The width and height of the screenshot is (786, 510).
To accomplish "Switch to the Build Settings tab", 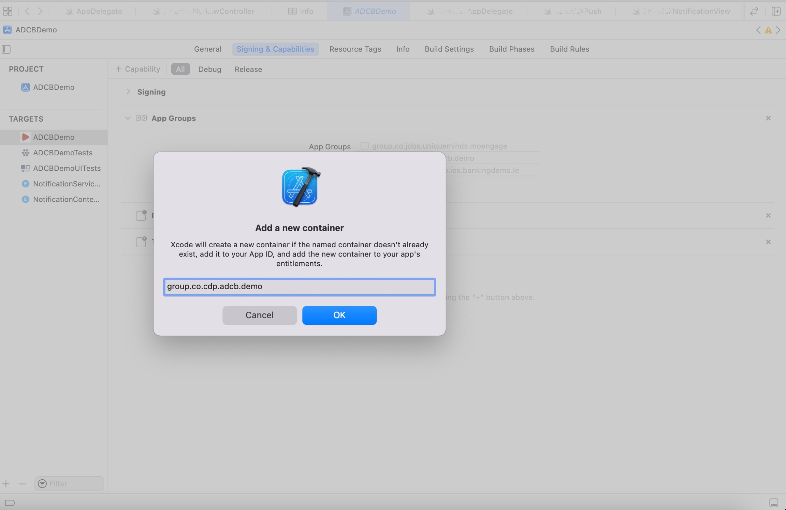I will (x=449, y=49).
